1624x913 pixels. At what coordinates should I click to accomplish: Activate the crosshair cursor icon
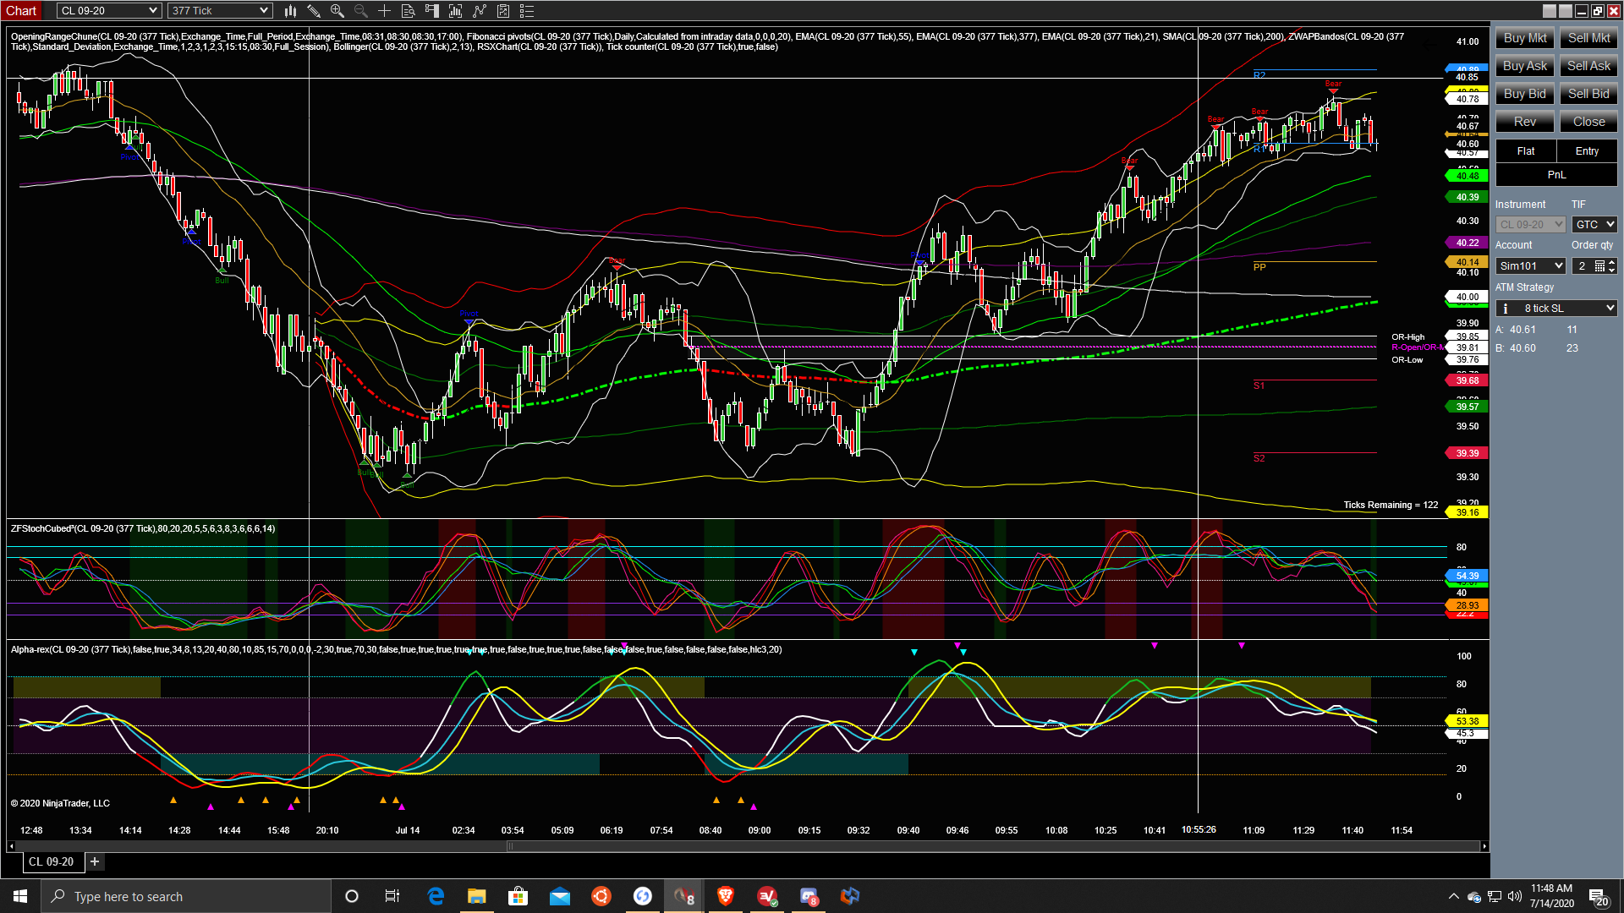tap(384, 11)
